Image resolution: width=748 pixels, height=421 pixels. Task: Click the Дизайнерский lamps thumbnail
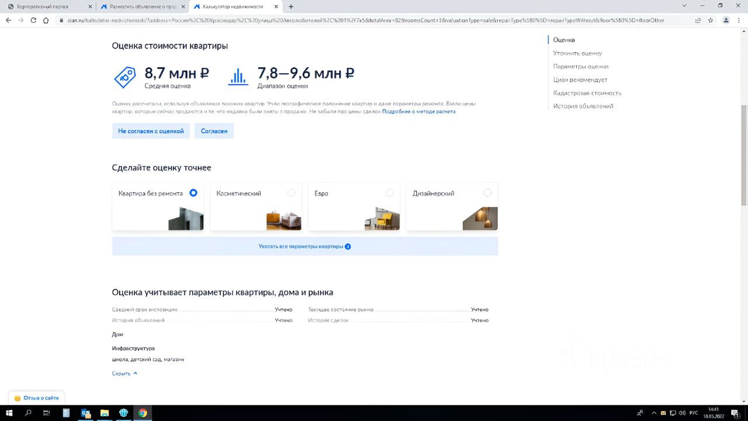[480, 219]
